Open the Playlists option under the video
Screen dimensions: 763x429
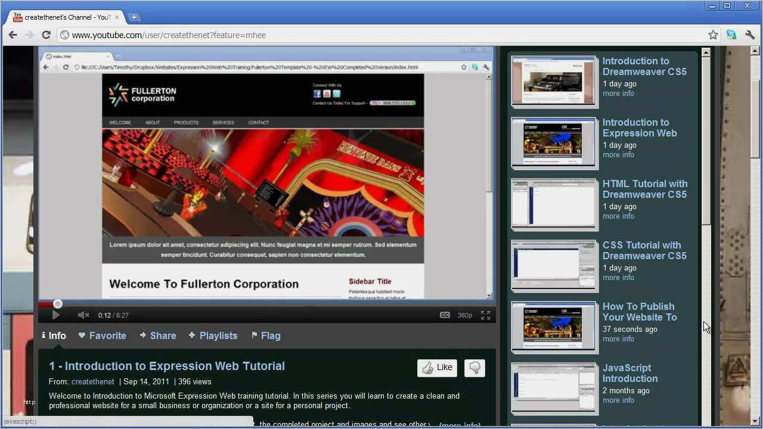[213, 335]
